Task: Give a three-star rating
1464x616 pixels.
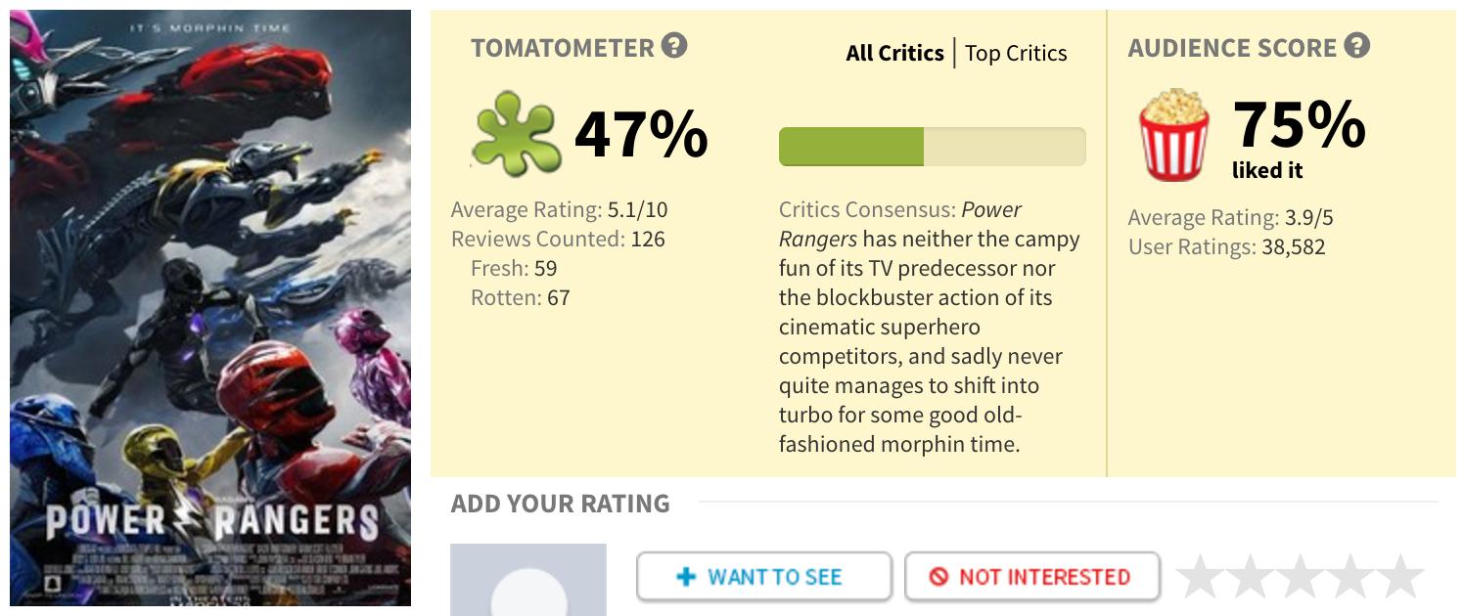Action: (1301, 577)
